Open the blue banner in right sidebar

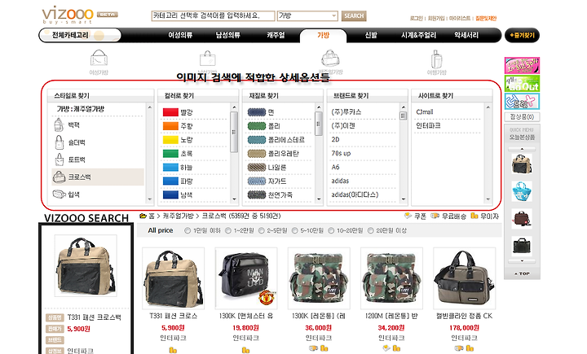tap(522, 101)
